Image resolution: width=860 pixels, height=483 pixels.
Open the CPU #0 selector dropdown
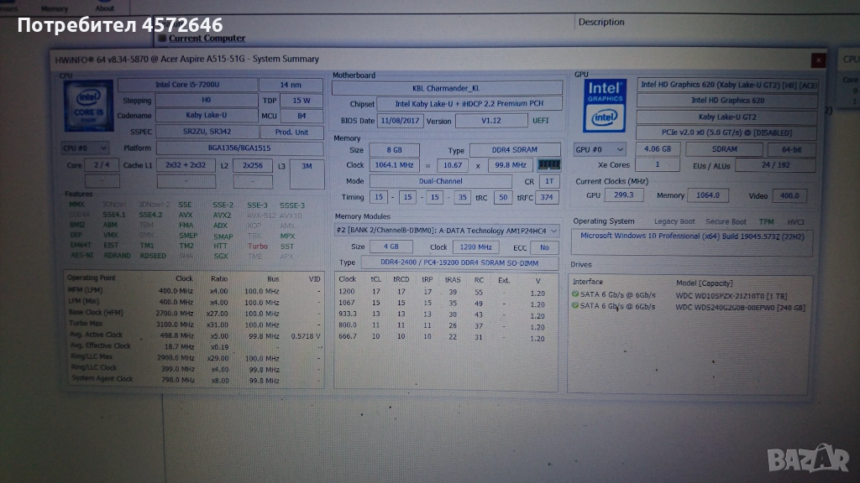(x=86, y=148)
